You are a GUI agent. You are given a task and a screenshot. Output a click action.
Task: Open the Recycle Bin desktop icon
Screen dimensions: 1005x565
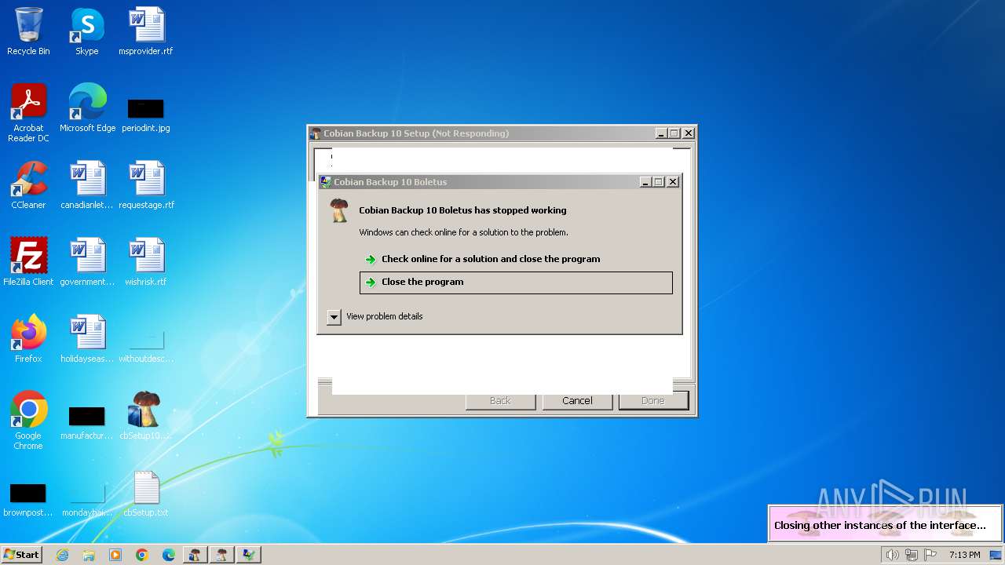[28, 31]
